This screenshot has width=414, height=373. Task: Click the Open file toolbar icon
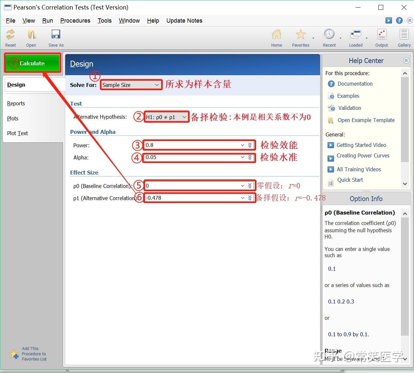(x=31, y=34)
